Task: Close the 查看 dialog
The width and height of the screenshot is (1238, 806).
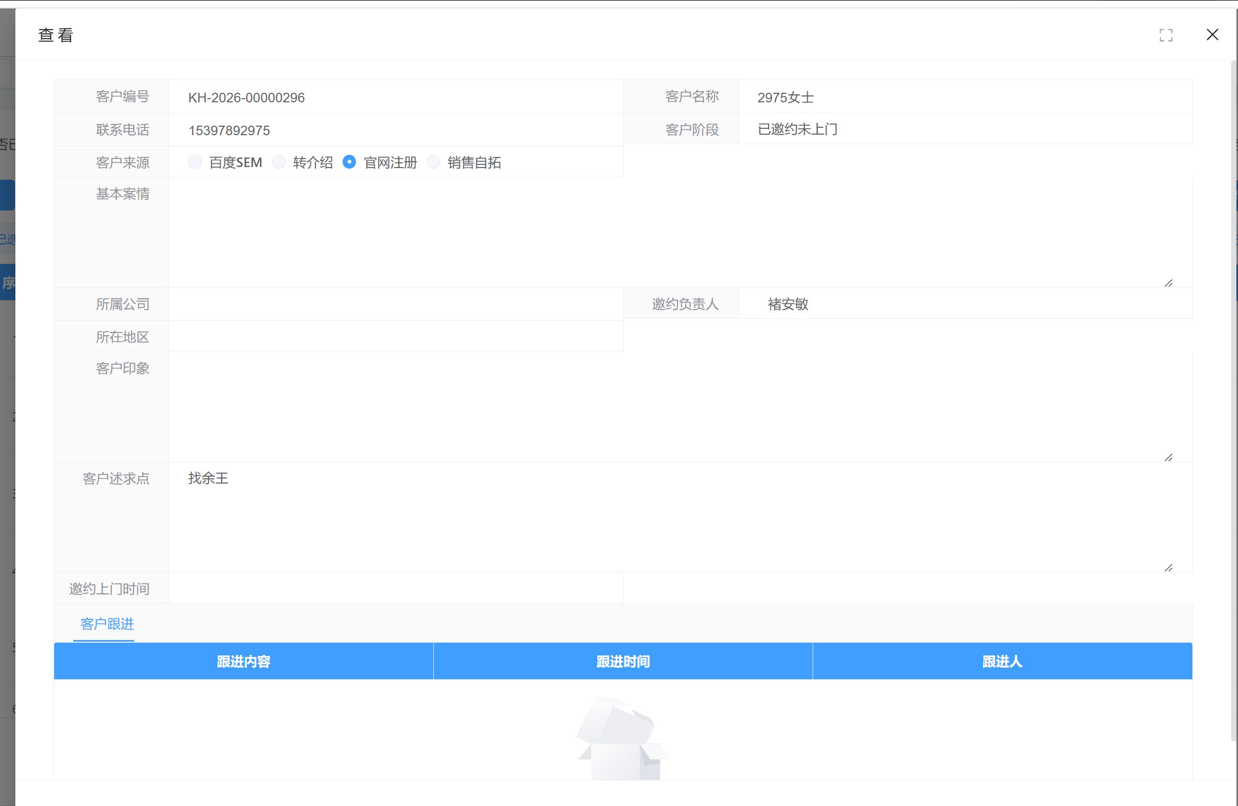Action: point(1212,35)
